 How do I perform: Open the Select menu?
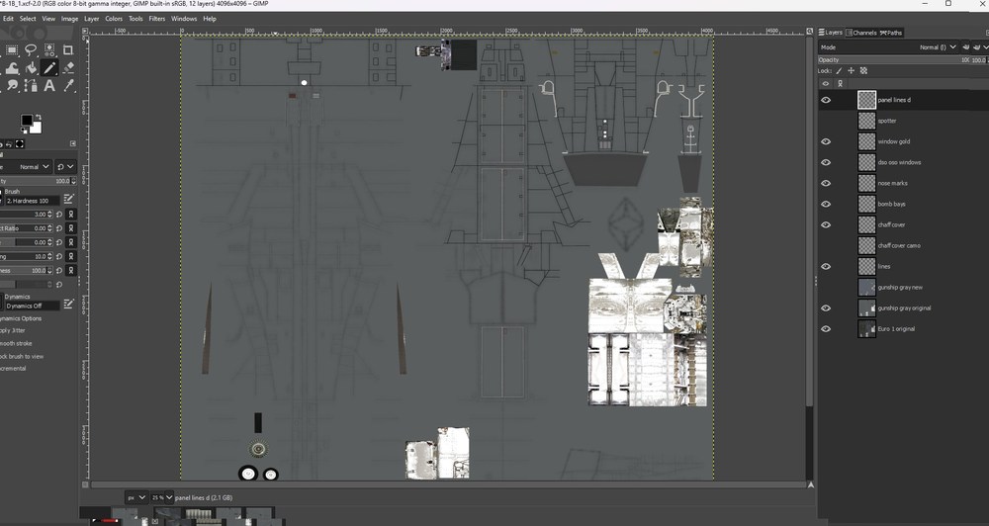pos(28,19)
